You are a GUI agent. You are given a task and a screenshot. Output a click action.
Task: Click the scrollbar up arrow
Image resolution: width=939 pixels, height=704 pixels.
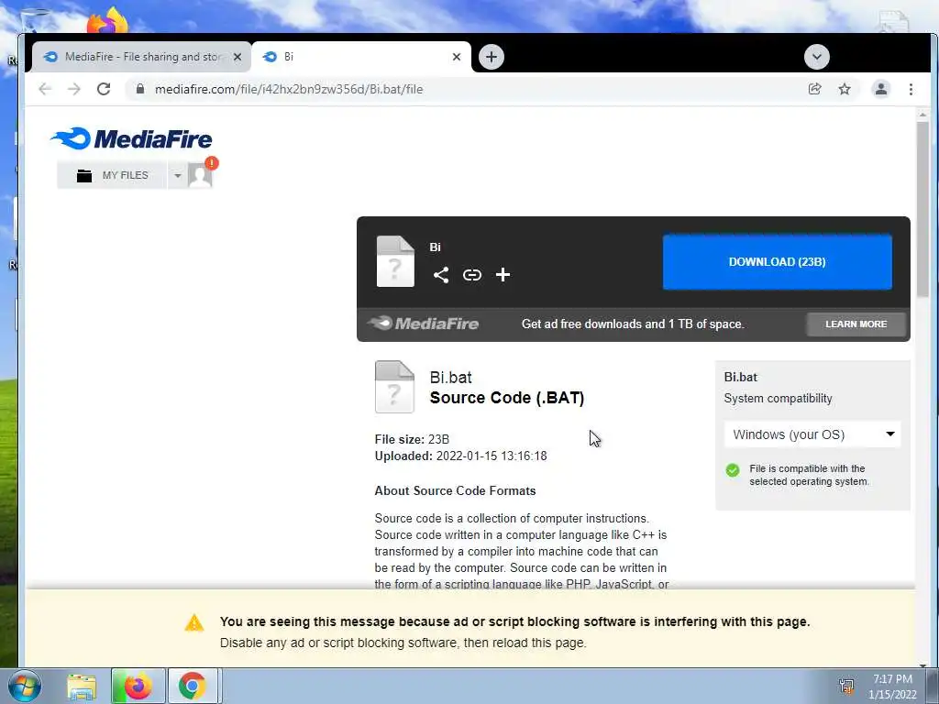[922, 115]
